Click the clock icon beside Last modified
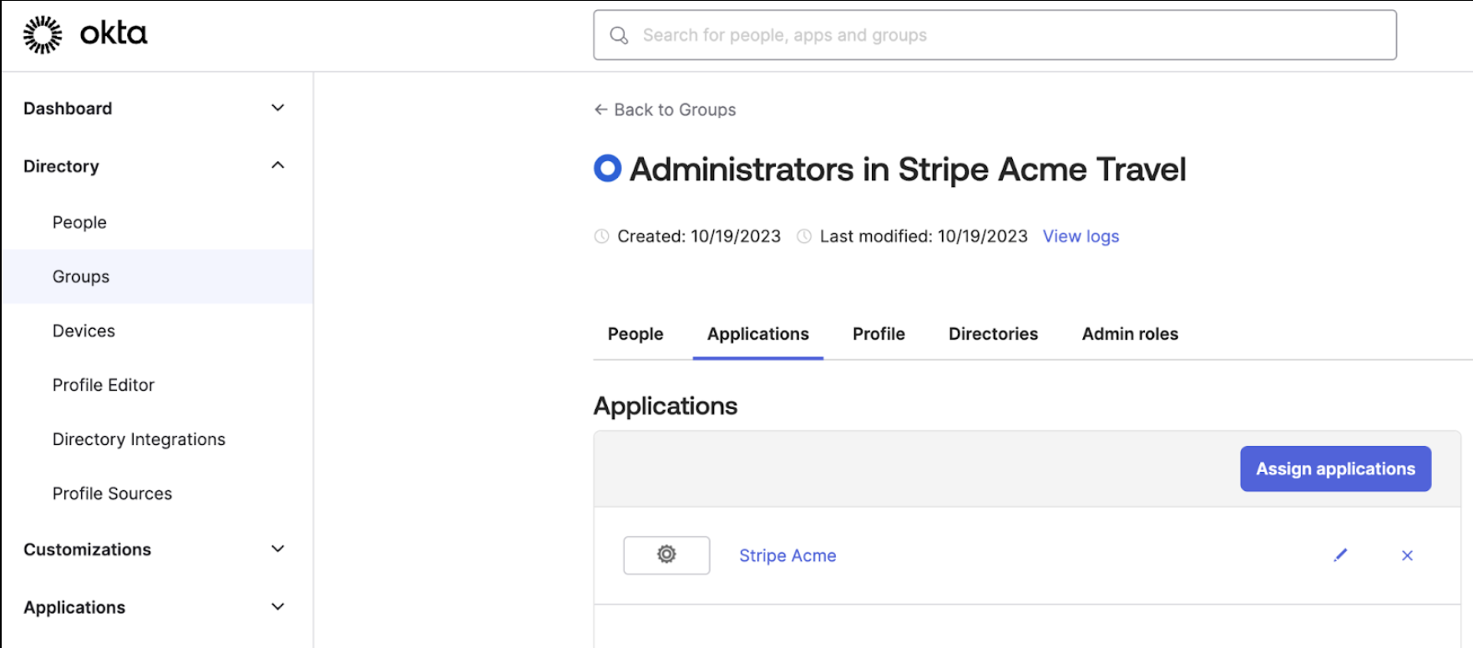The width and height of the screenshot is (1473, 648). pyautogui.click(x=804, y=236)
